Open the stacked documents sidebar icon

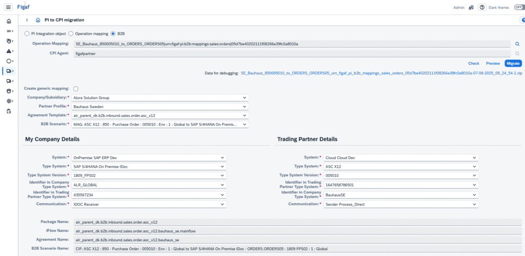[10, 41]
